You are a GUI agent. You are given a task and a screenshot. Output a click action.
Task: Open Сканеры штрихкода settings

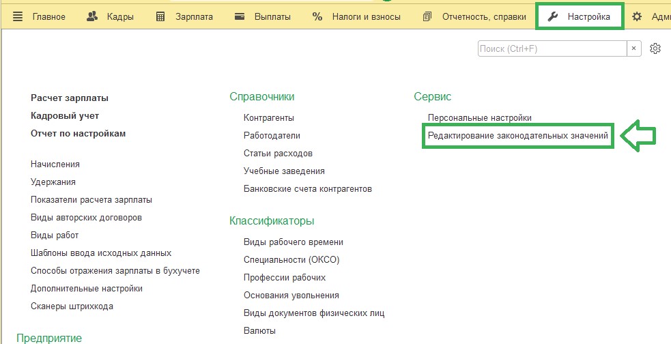[x=72, y=306]
